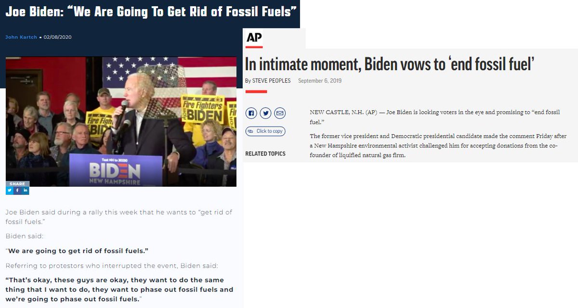The width and height of the screenshot is (578, 308).
Task: Click the SHARE label on the image
Action: tap(17, 184)
